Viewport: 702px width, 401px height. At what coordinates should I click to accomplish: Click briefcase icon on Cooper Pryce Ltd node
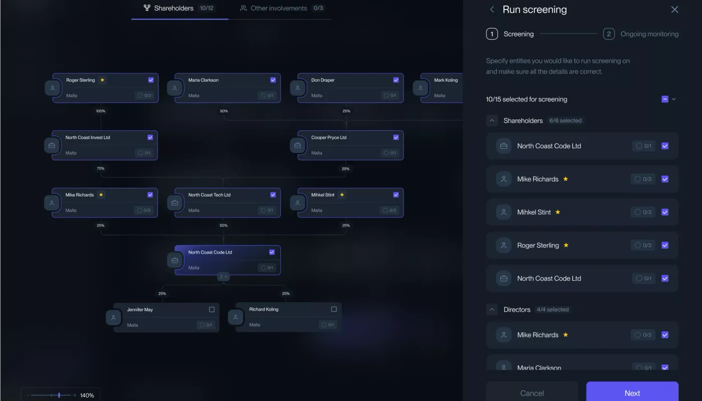point(297,146)
